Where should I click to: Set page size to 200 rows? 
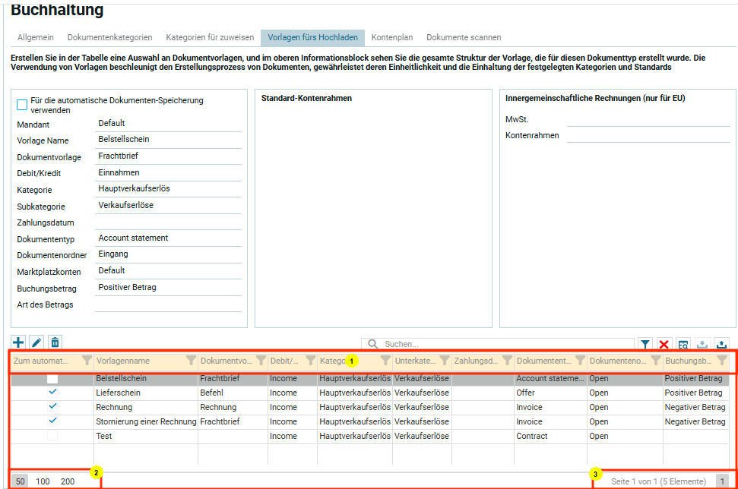tap(68, 481)
